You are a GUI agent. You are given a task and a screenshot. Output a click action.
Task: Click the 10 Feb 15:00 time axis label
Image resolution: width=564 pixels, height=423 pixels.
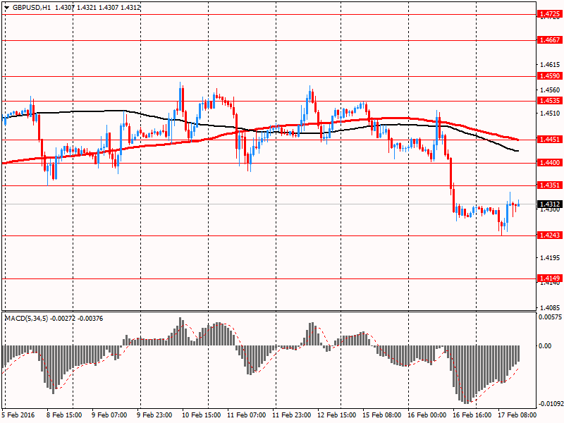[201, 416]
